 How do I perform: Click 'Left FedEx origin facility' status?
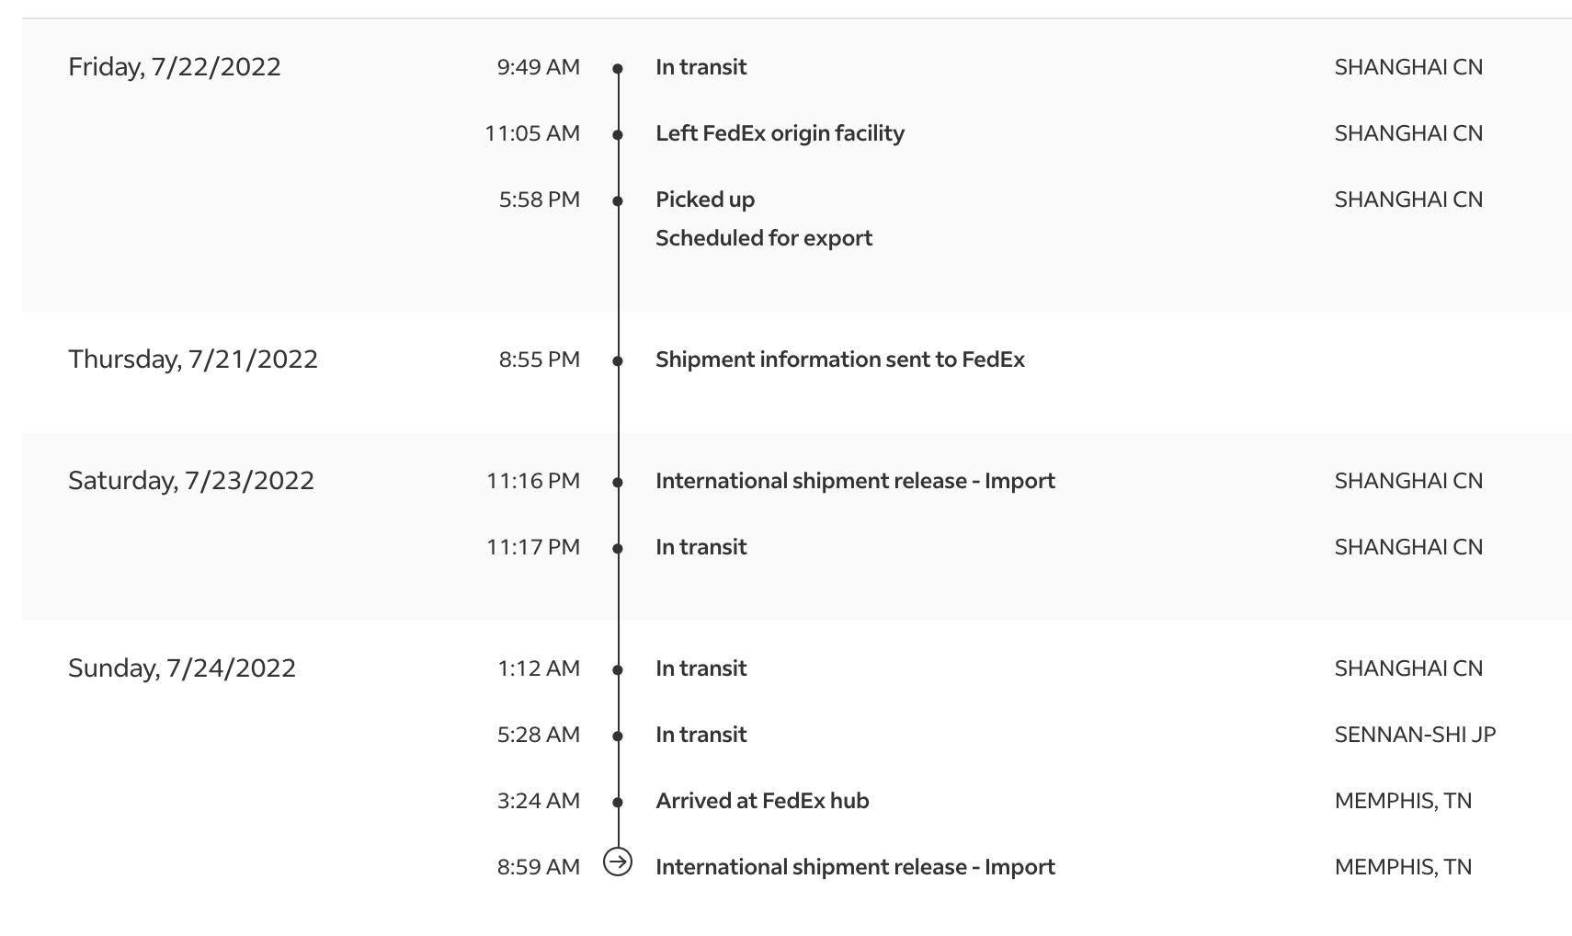[780, 133]
